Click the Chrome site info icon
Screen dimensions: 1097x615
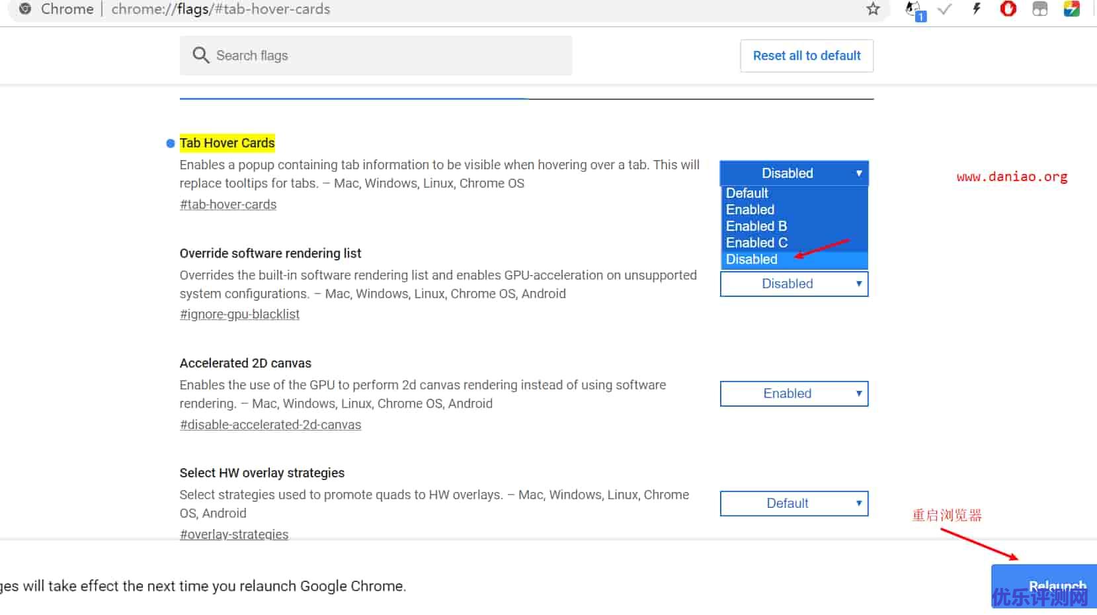coord(25,9)
